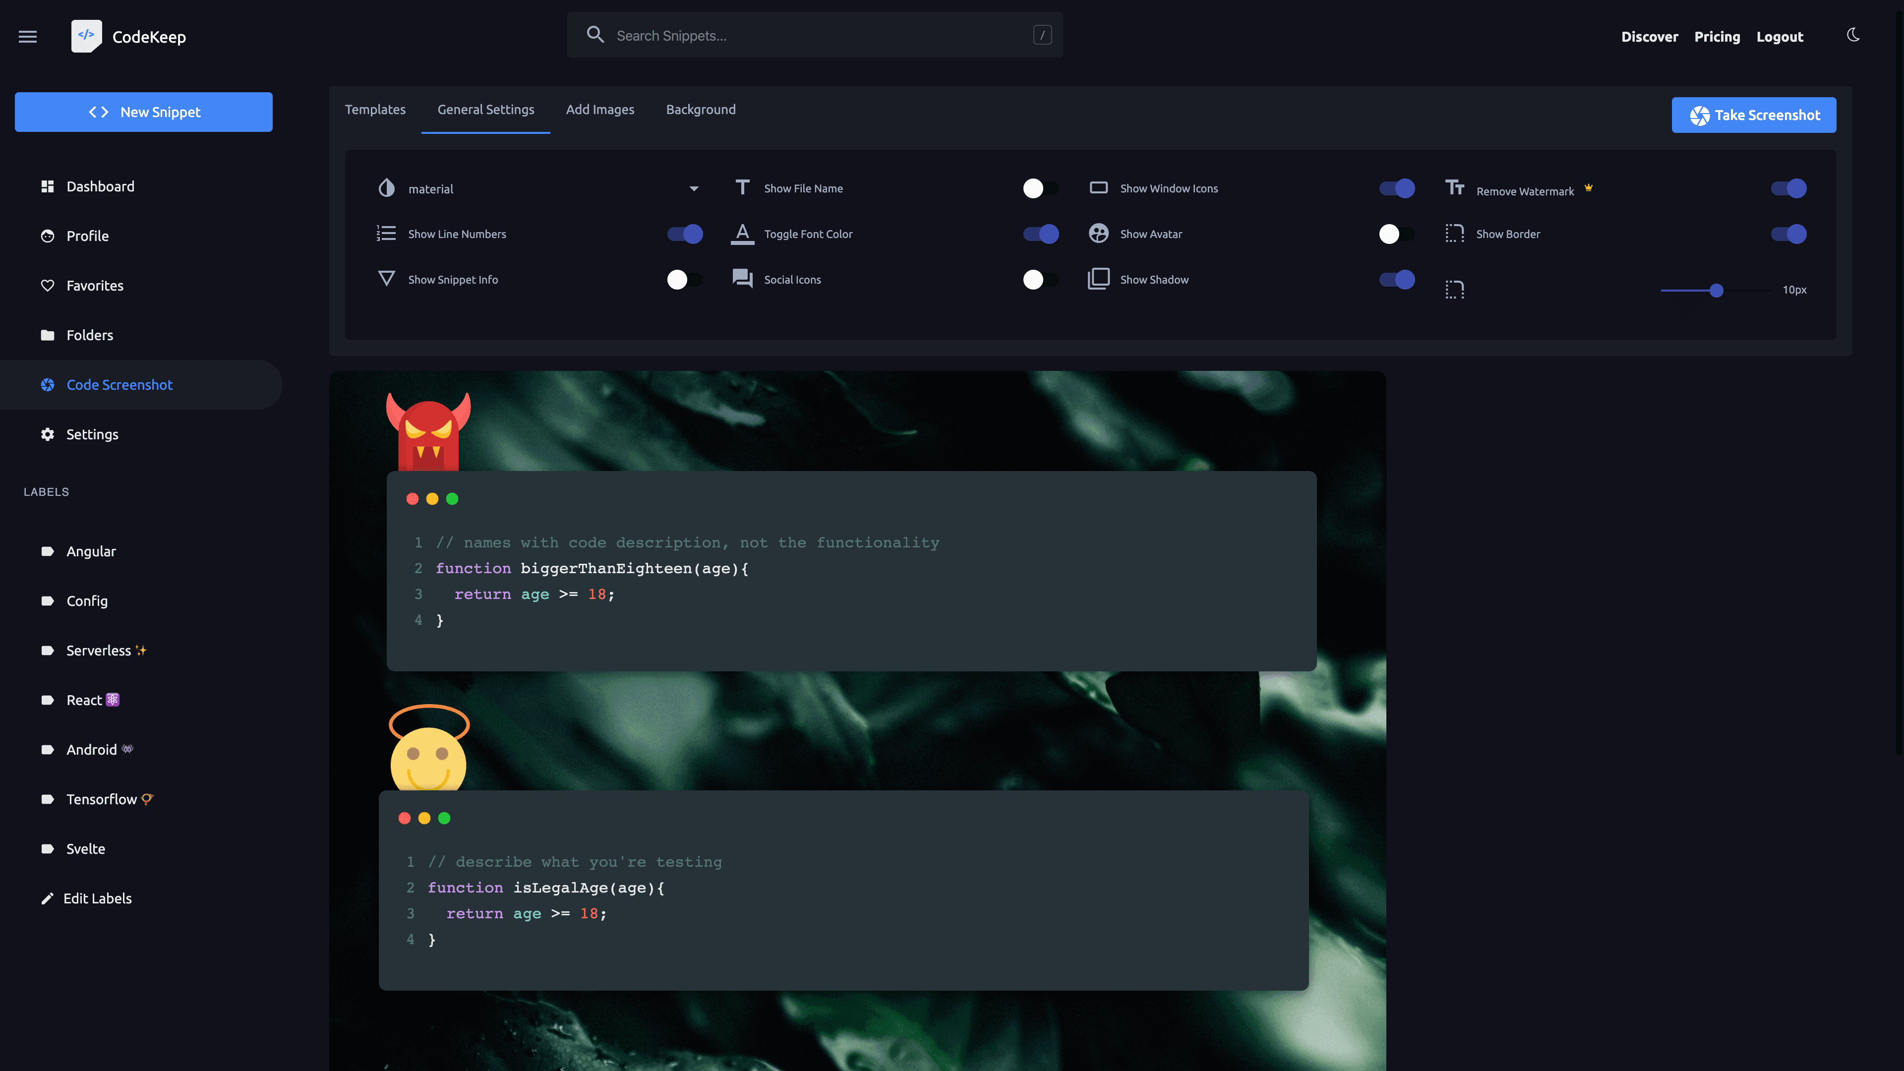
Task: Click the Pricing navigation link
Action: point(1717,35)
